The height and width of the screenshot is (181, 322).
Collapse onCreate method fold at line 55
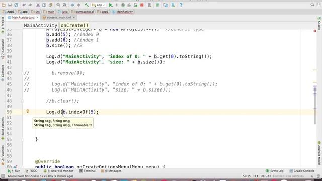pos(23,140)
